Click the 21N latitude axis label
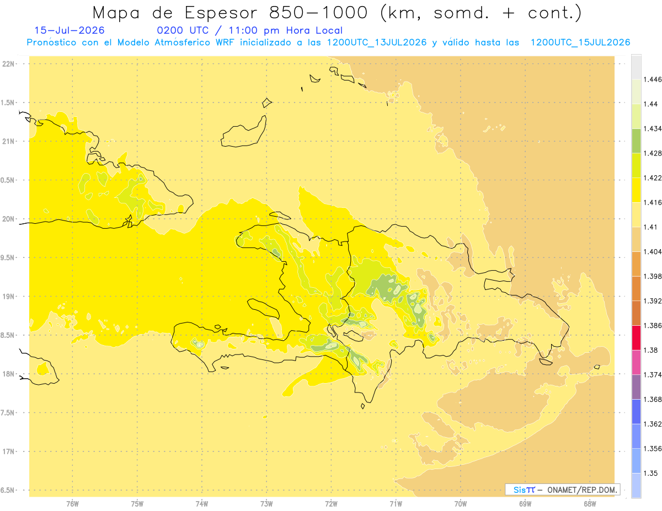Image resolution: width=662 pixels, height=511 pixels. click(x=8, y=142)
